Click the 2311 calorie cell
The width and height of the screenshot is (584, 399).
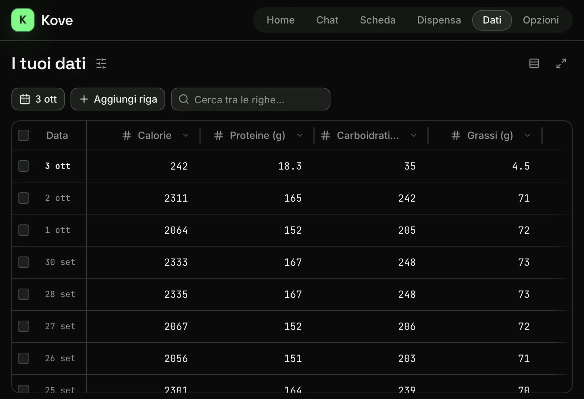coord(144,198)
